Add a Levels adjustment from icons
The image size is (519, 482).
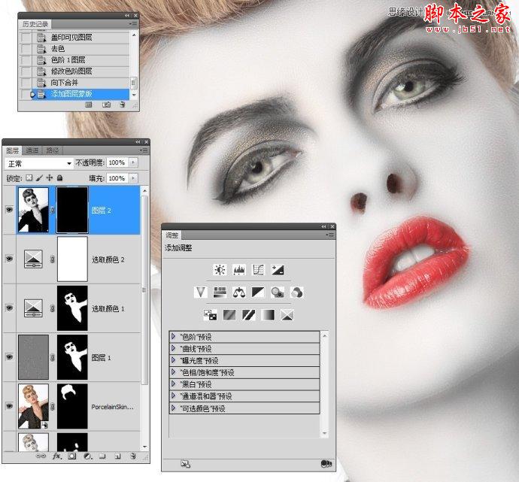(x=239, y=270)
